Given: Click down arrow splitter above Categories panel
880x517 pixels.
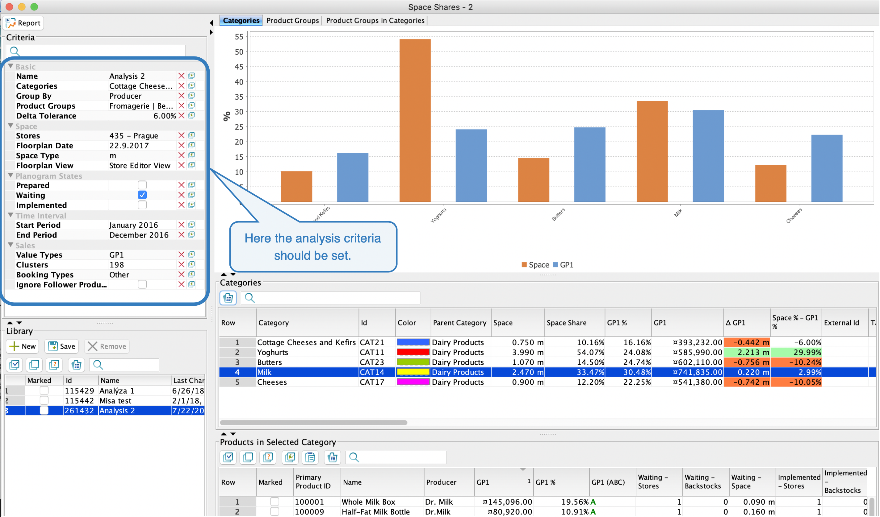Looking at the screenshot, I should tap(233, 275).
